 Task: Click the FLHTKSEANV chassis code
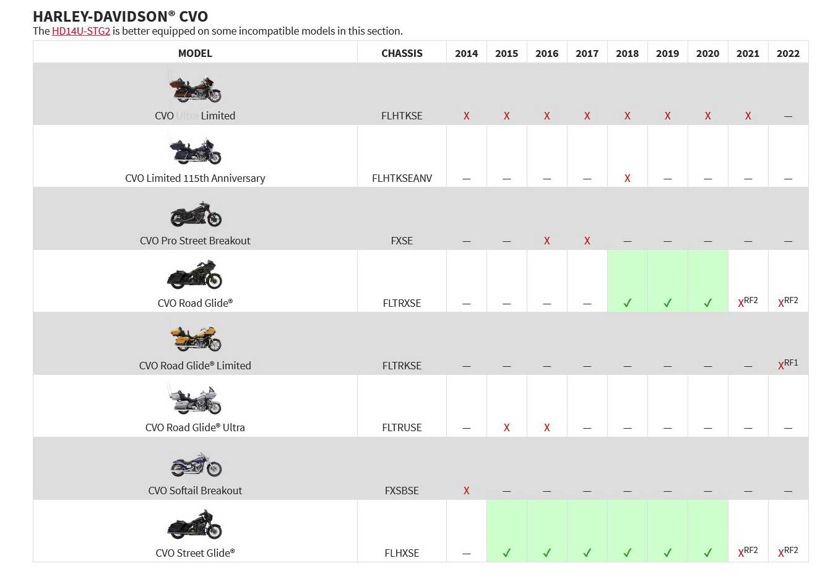click(x=402, y=178)
